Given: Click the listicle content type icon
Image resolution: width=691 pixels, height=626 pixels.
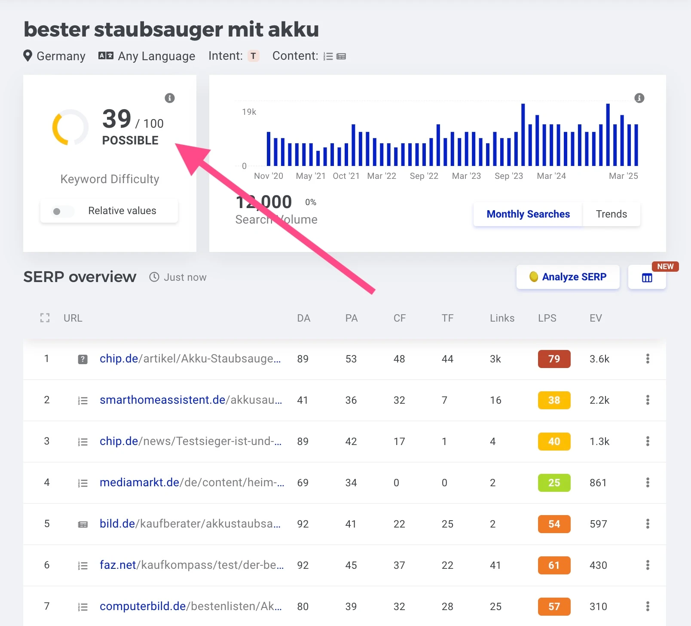Looking at the screenshot, I should (x=328, y=56).
